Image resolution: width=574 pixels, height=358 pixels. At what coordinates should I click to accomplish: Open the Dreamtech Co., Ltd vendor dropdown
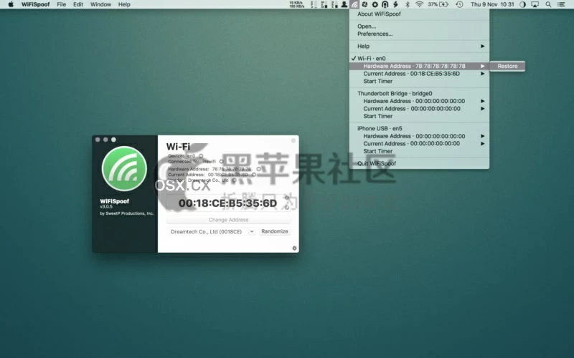(x=211, y=231)
